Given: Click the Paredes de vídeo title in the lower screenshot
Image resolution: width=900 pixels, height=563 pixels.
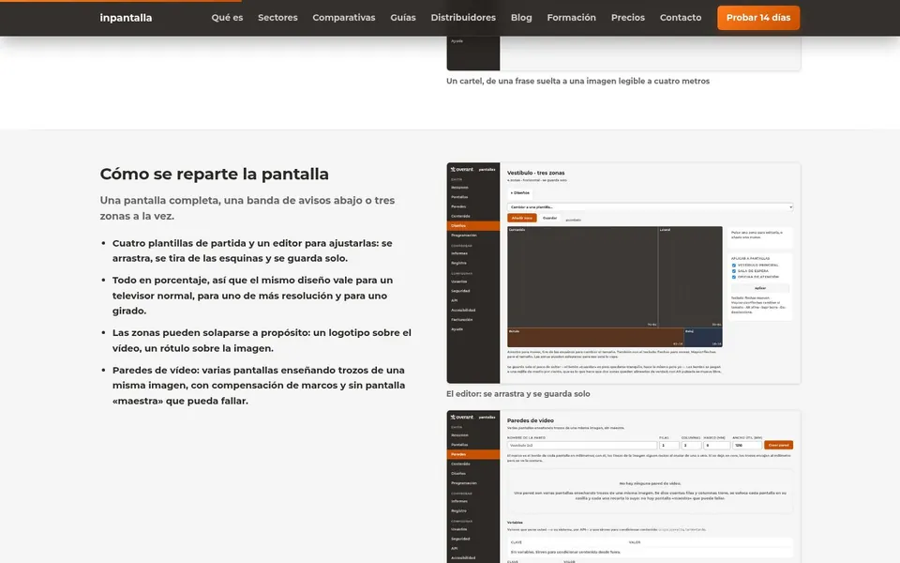Looking at the screenshot, I should [531, 420].
